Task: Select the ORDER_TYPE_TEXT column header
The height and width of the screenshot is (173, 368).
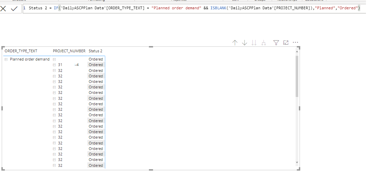Action: 21,51
